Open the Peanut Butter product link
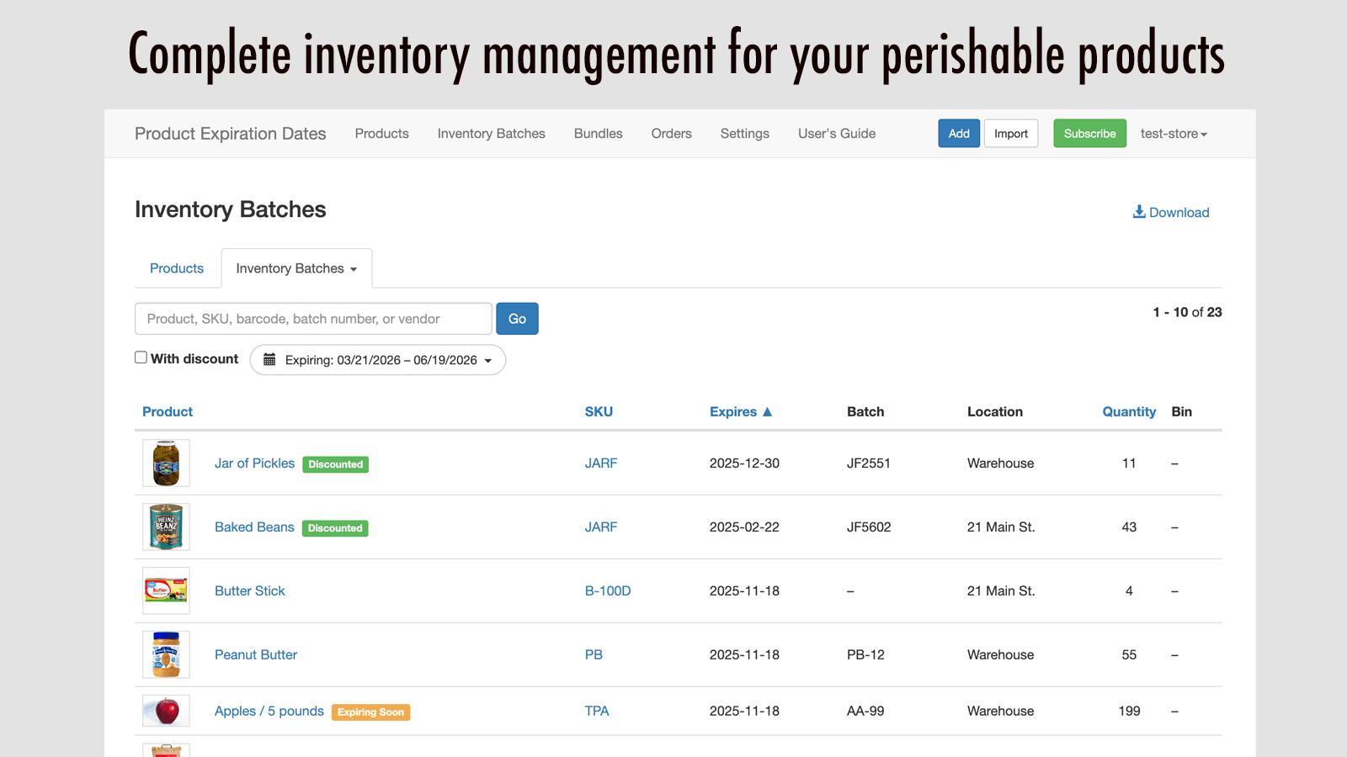This screenshot has width=1347, height=757. pos(256,655)
